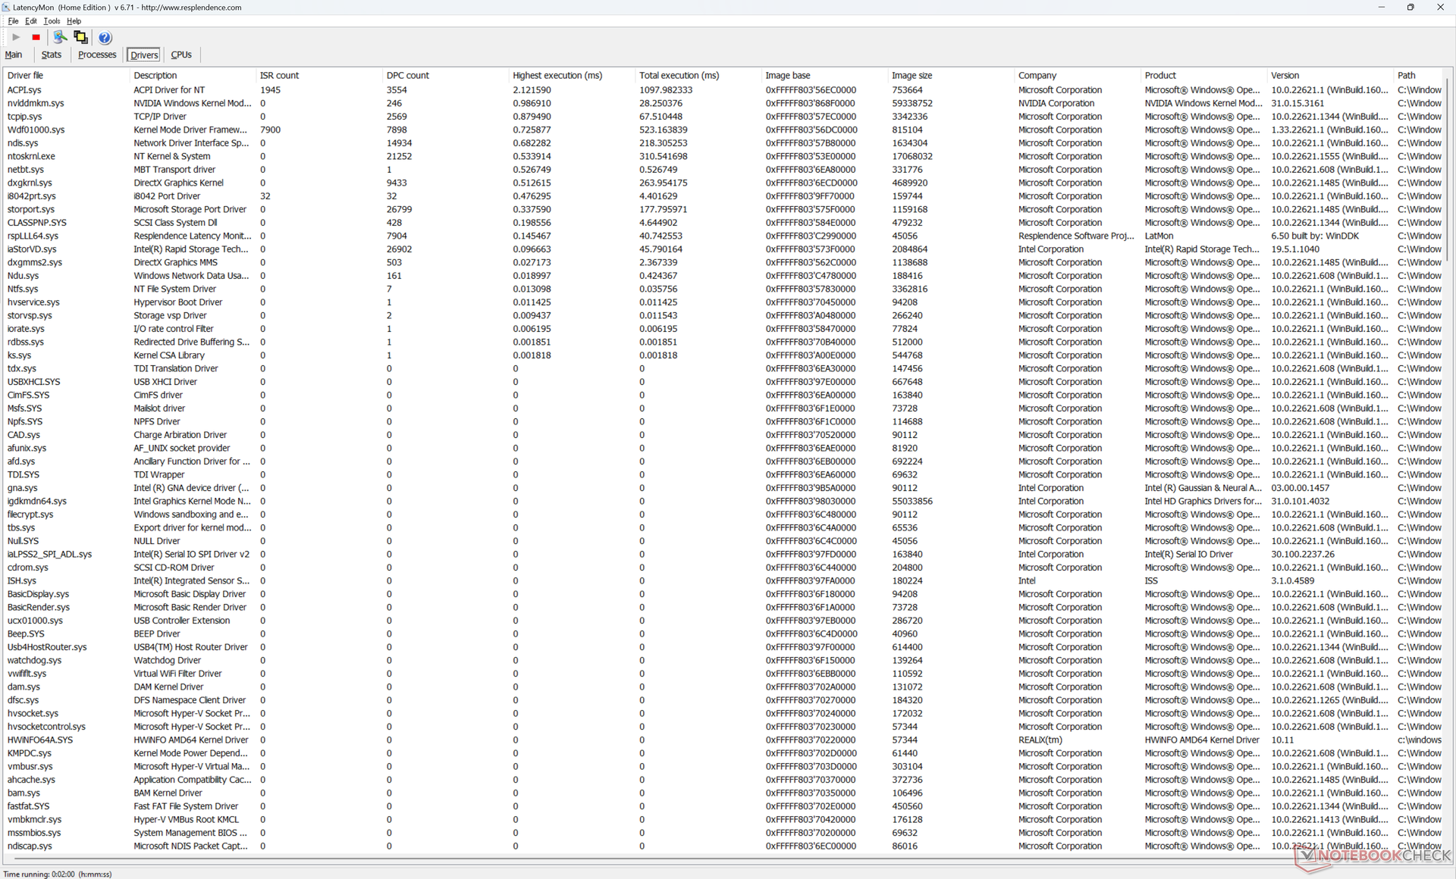Sort by Highest execution (ms) column header

tap(557, 75)
